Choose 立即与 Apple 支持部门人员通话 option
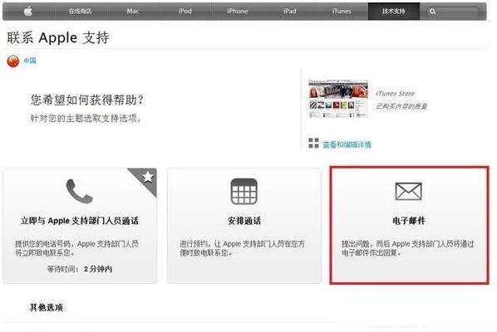 tap(80, 225)
